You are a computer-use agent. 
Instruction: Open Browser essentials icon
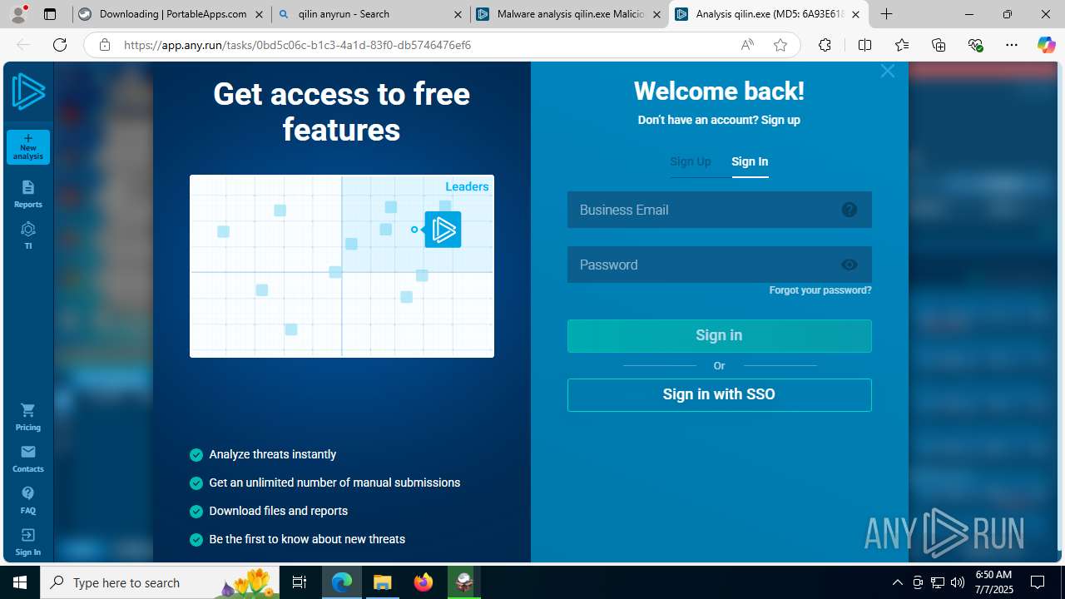(x=975, y=45)
